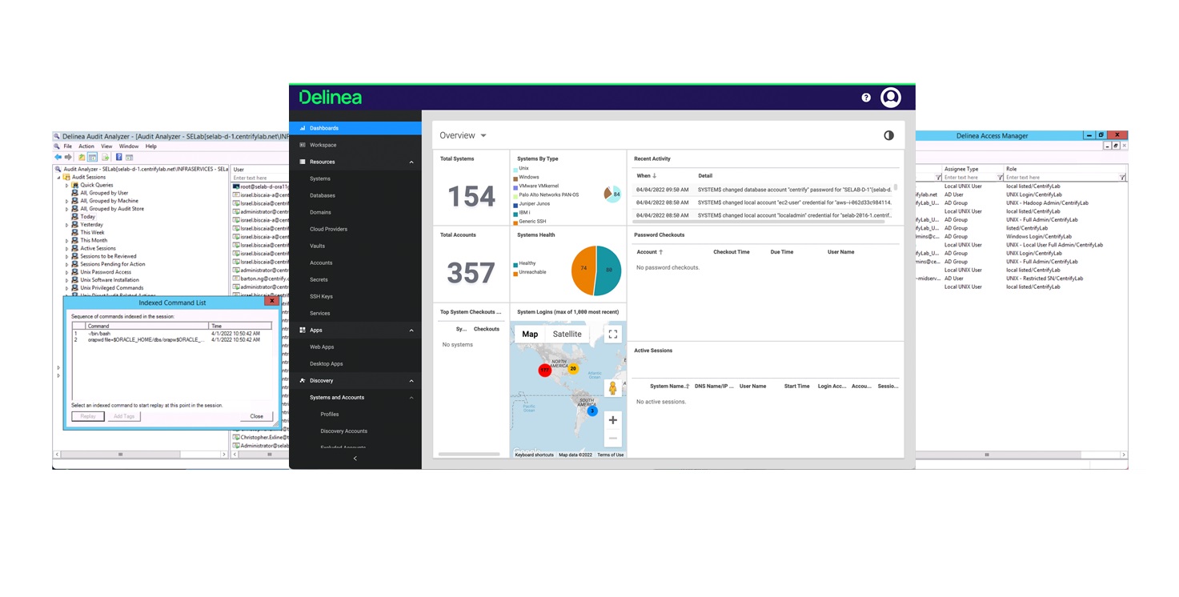Open Services in the sidebar

(320, 313)
